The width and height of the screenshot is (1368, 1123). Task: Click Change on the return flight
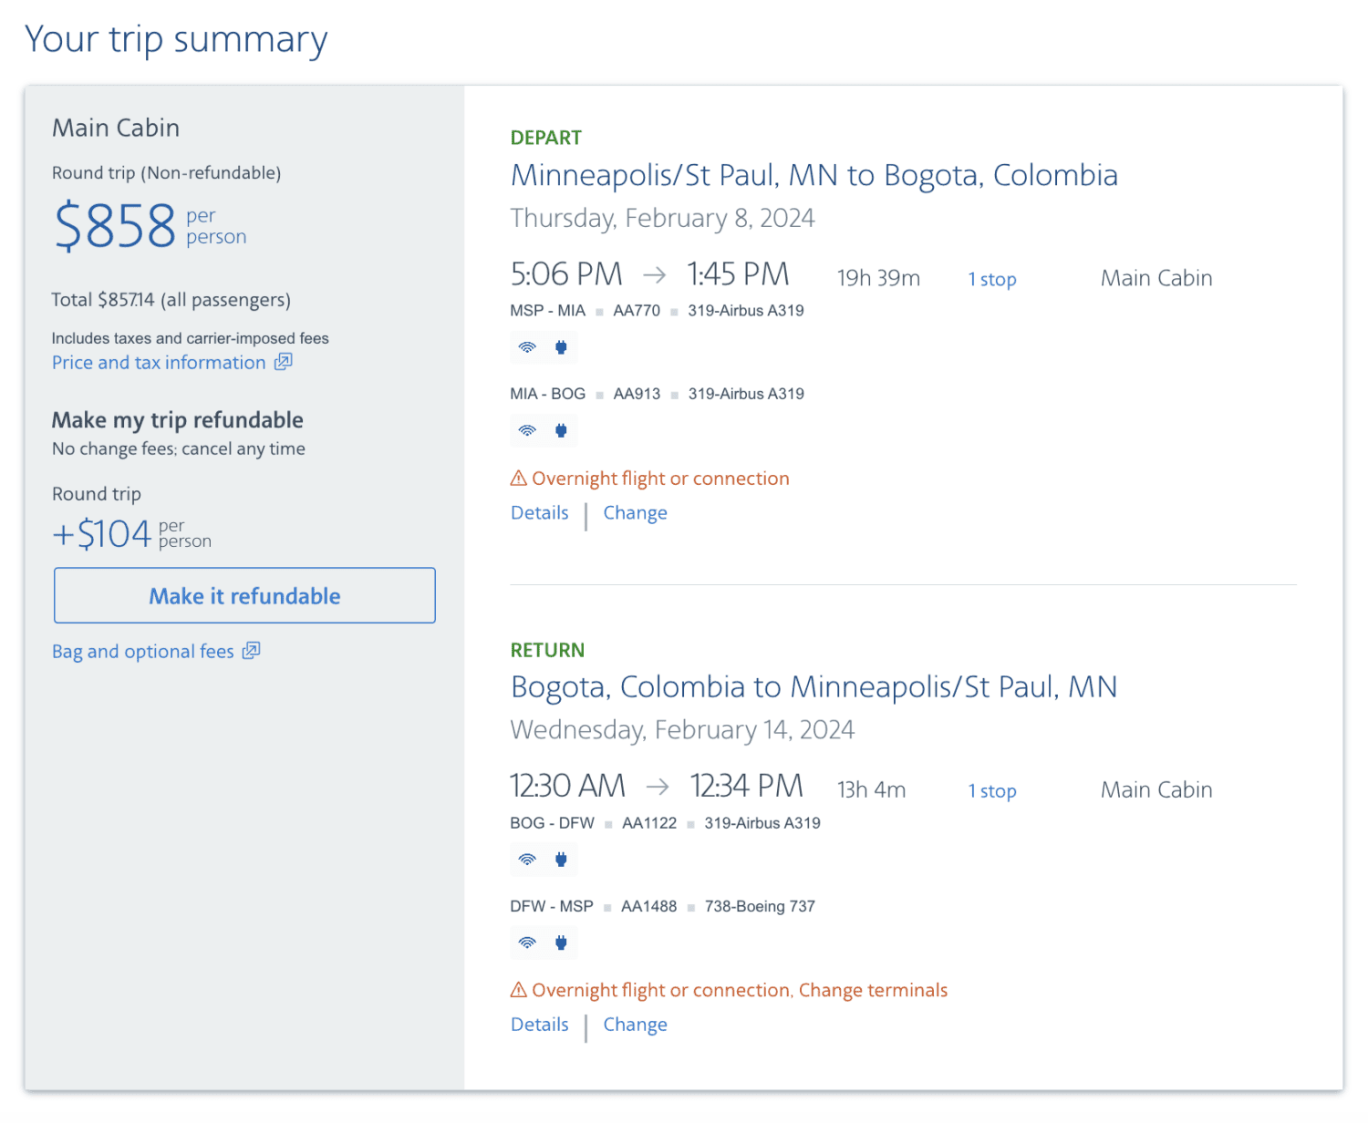click(x=635, y=1024)
